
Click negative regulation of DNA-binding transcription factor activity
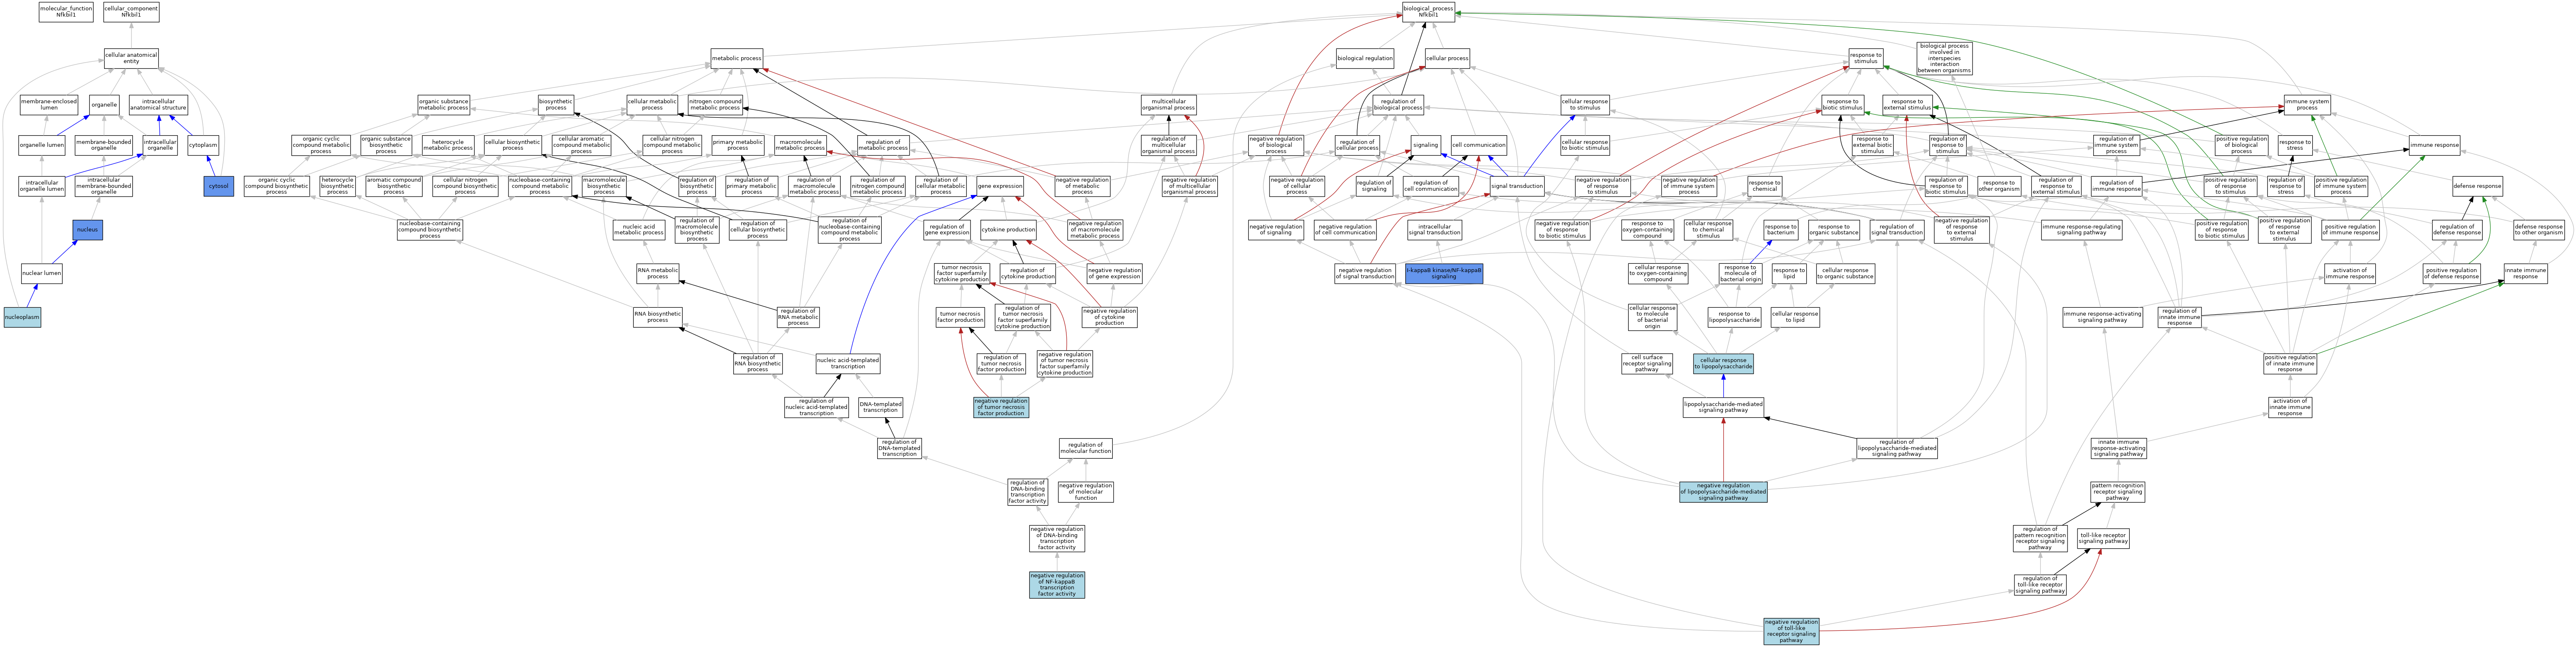(x=1057, y=538)
